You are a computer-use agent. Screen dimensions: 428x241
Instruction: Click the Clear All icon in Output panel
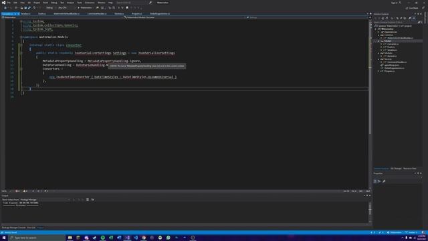[x=88, y=199]
